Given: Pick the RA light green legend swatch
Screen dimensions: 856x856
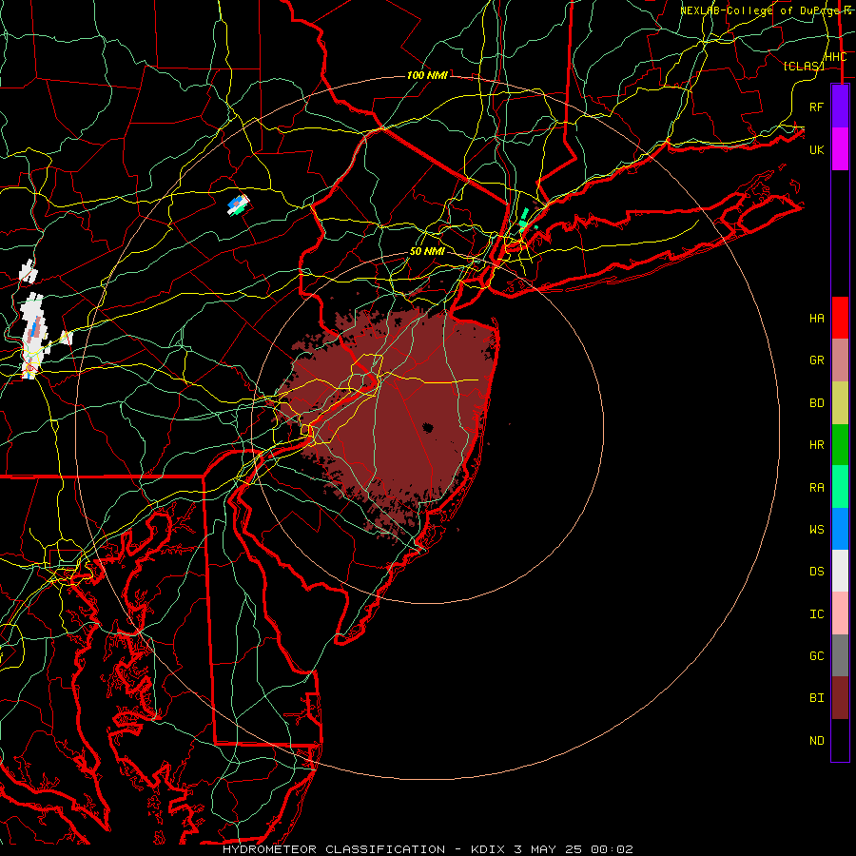Looking at the screenshot, I should click(x=840, y=487).
